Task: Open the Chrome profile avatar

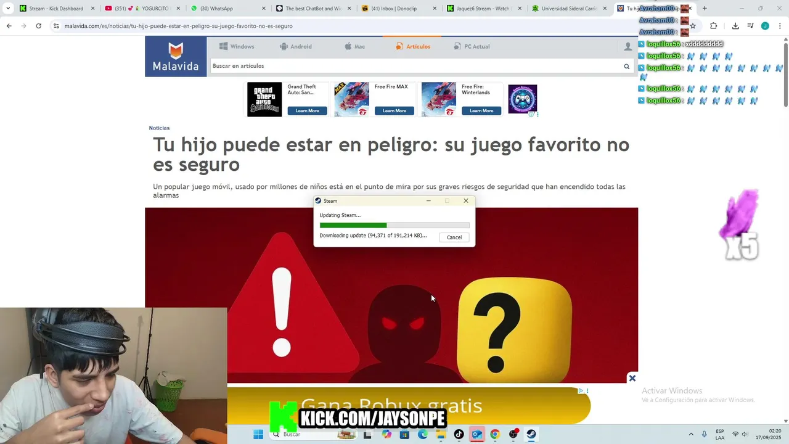Action: point(765,26)
